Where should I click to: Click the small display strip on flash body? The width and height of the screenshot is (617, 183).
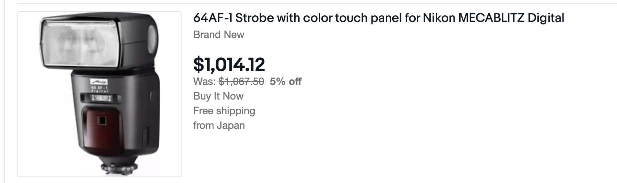point(101,98)
